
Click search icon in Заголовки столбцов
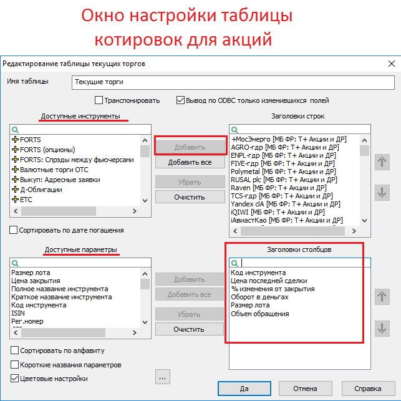click(x=234, y=263)
